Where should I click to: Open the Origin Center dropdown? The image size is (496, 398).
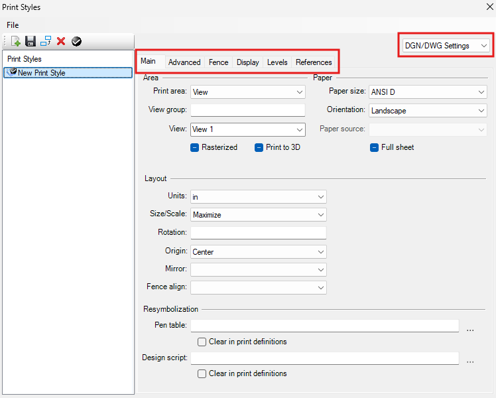(x=259, y=252)
